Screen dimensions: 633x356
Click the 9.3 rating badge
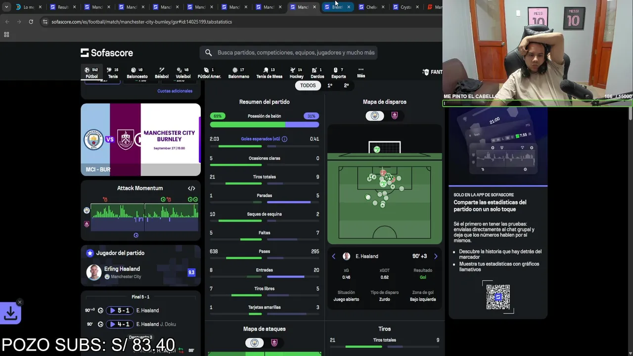191,272
